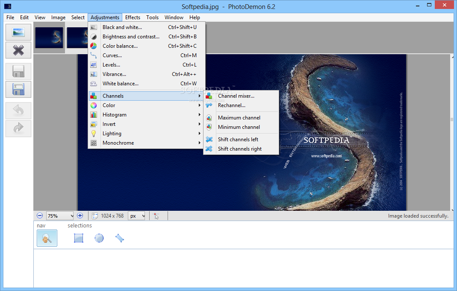Open the Window menu
The image size is (457, 291).
(x=174, y=17)
